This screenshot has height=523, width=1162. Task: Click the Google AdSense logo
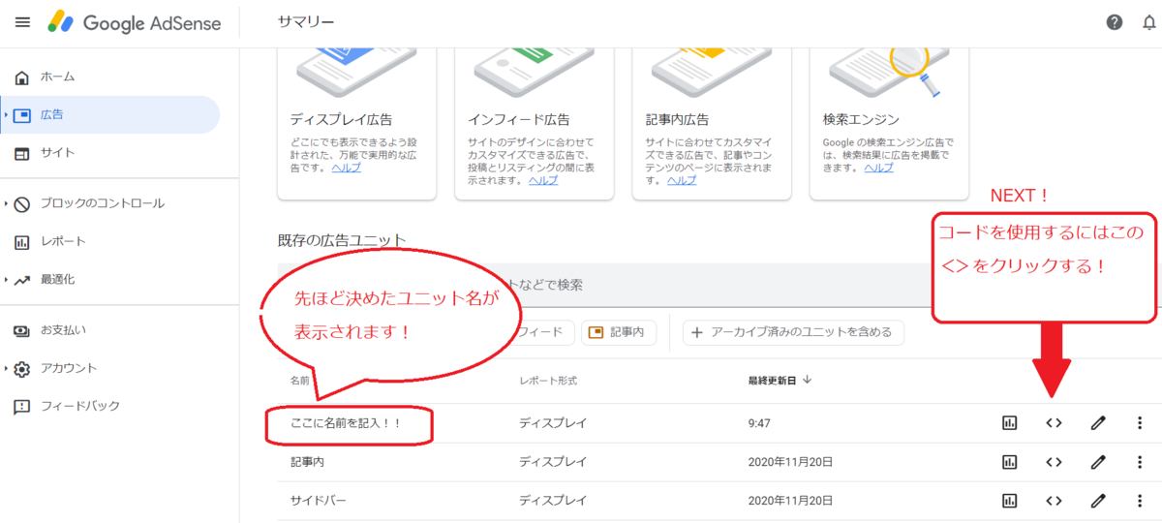[x=135, y=22]
